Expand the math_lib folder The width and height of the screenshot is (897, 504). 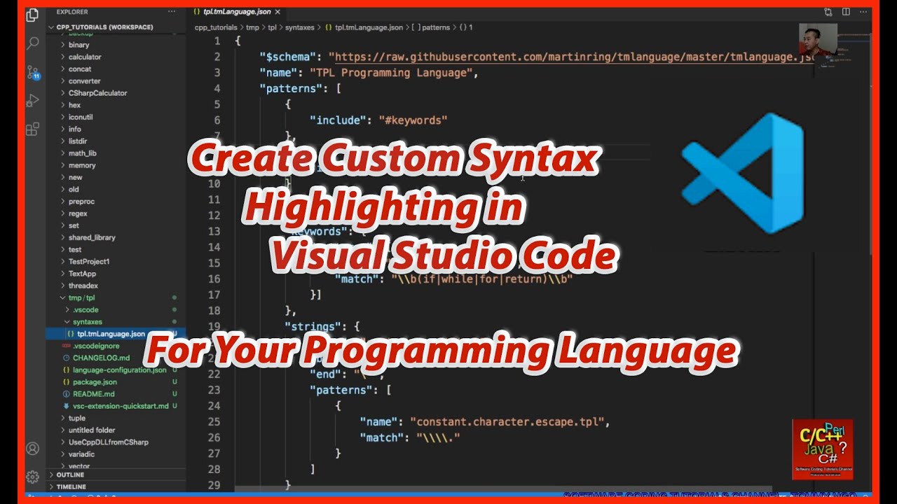coord(63,153)
